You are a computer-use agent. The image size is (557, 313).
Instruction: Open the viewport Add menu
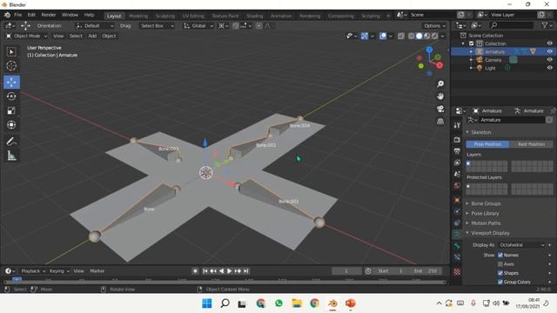(92, 36)
